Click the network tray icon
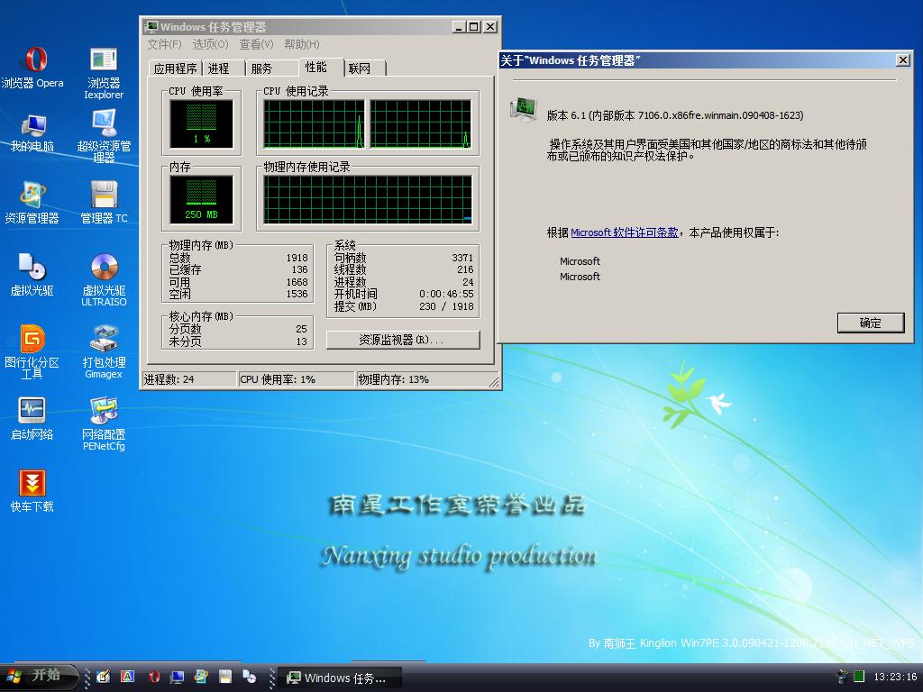The height and width of the screenshot is (692, 923). [x=843, y=676]
